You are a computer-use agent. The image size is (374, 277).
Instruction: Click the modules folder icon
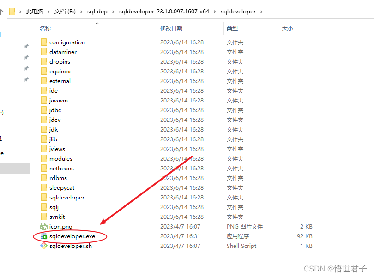pos(44,159)
